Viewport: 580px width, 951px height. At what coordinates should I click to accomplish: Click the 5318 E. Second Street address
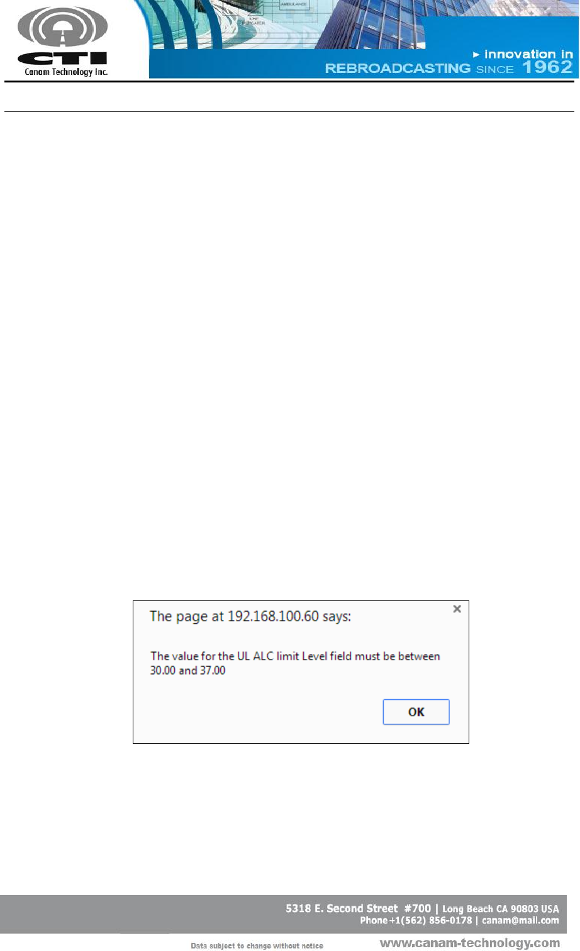[359, 908]
